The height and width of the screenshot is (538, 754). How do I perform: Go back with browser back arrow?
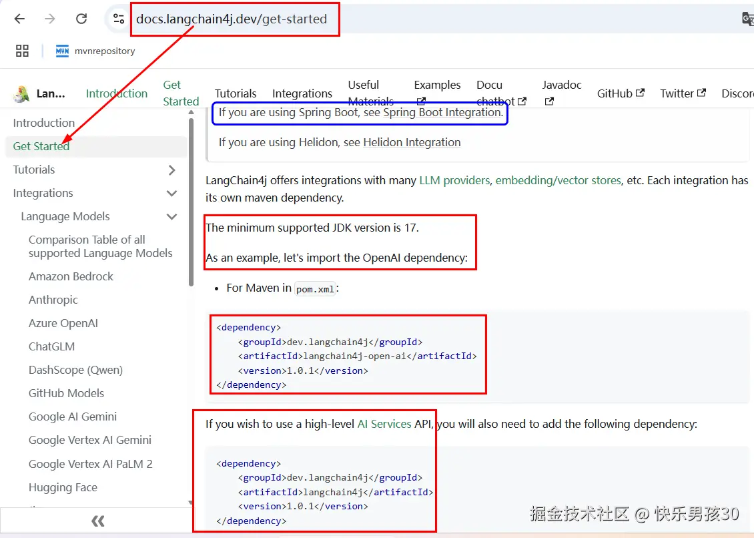(x=19, y=19)
